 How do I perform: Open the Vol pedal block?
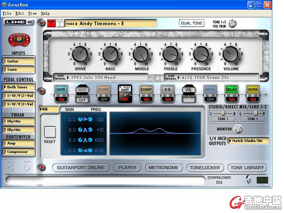click(189, 93)
